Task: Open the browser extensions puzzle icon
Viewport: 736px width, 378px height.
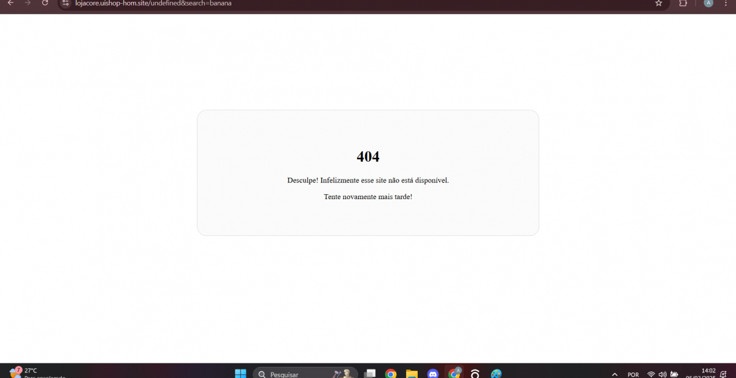Action: [683, 3]
